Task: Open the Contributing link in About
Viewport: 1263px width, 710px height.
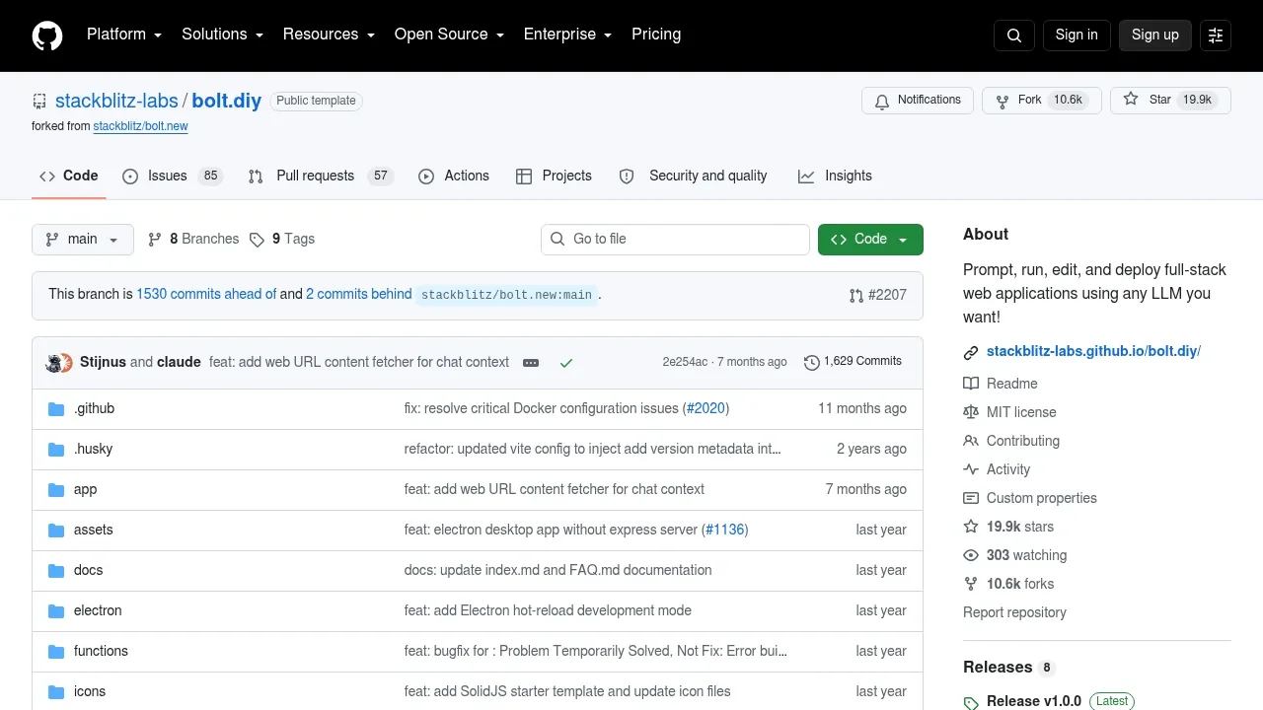Action: (x=1023, y=441)
